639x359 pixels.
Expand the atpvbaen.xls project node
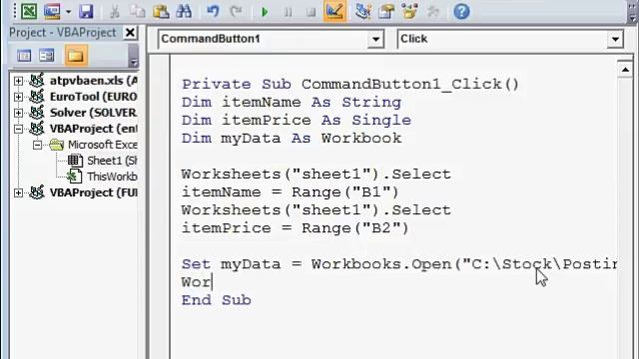[x=18, y=81]
